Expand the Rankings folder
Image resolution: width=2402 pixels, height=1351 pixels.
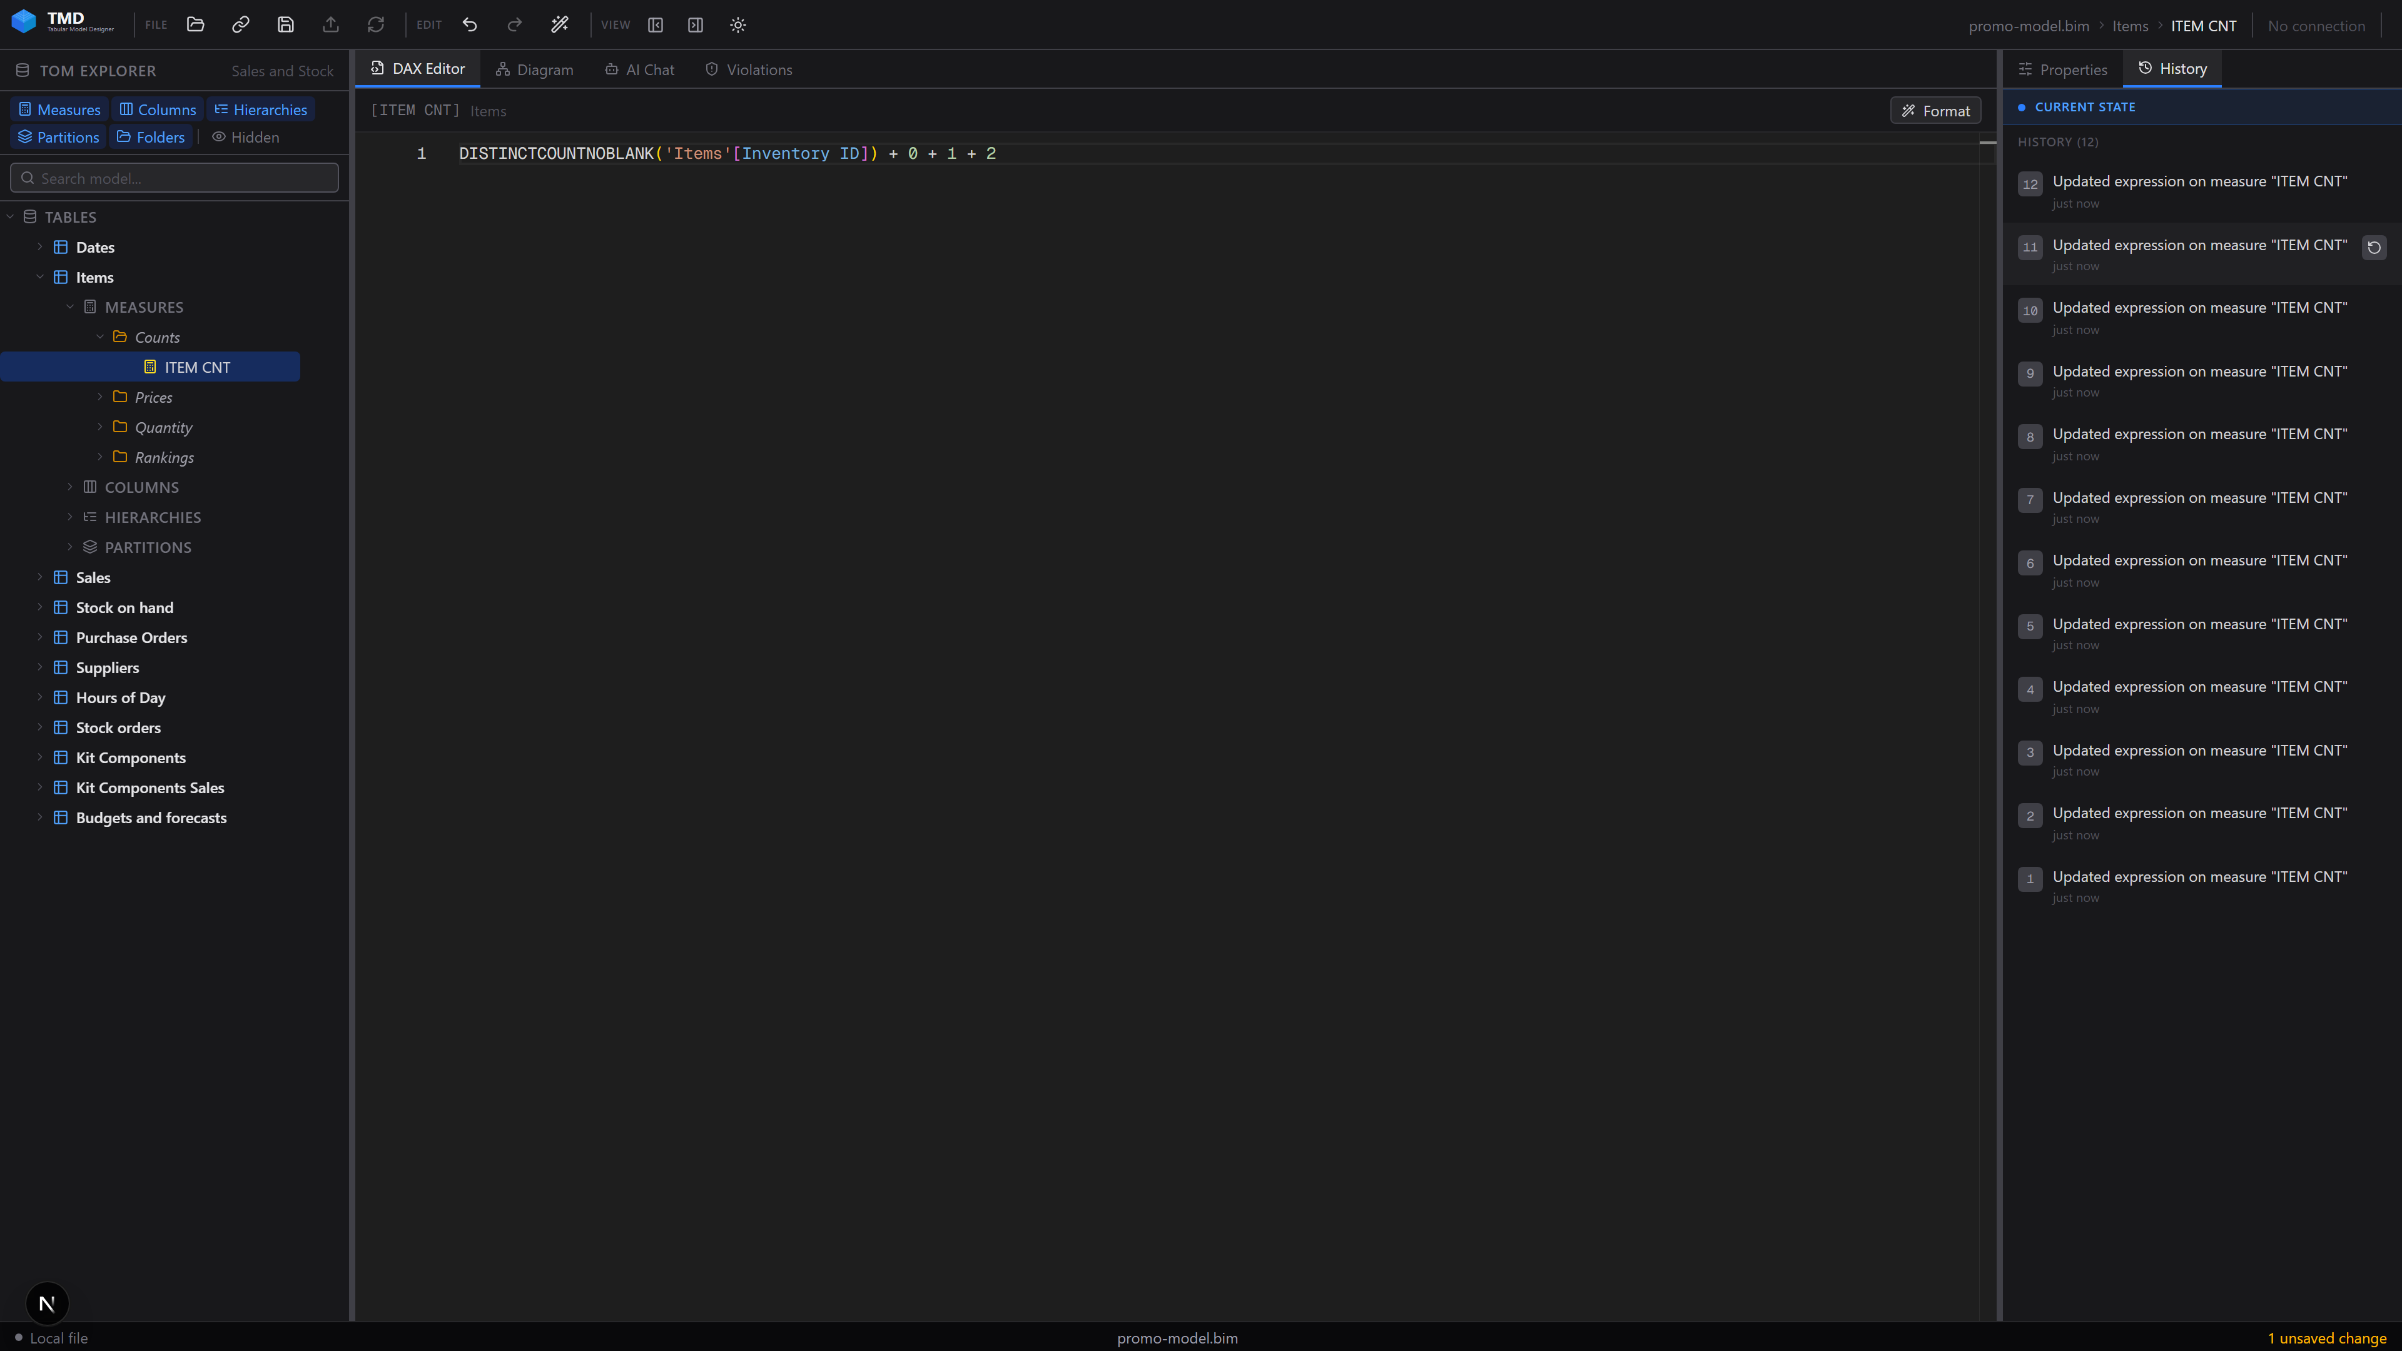click(100, 457)
